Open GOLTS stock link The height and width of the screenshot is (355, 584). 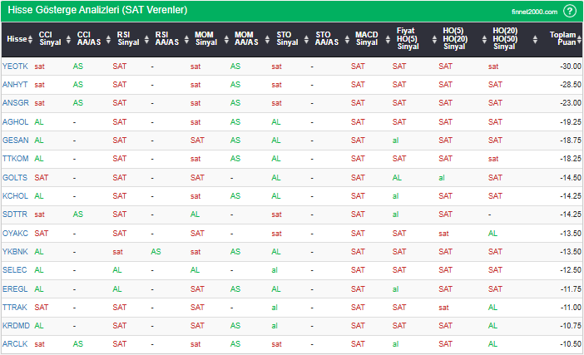point(15,178)
